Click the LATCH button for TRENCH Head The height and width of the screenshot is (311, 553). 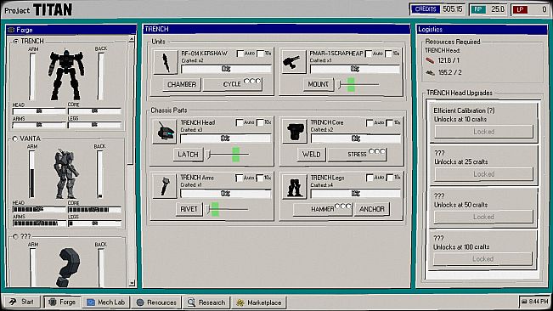point(188,155)
